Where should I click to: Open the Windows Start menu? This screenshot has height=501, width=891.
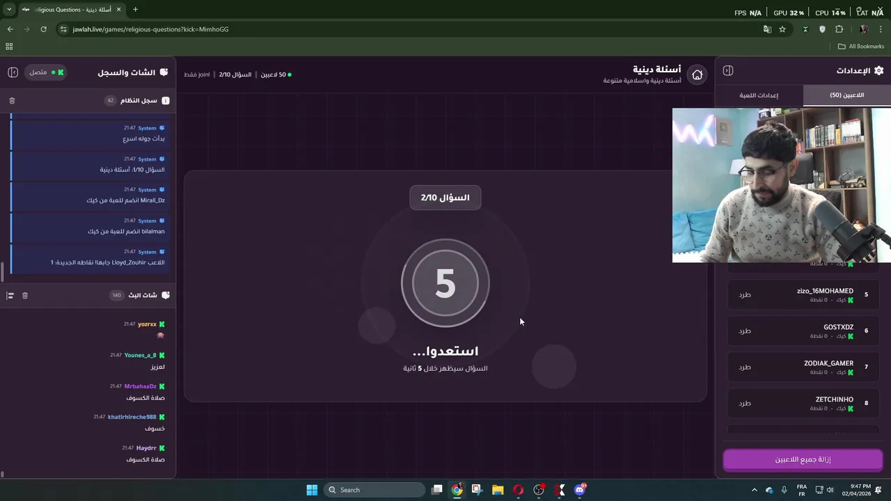click(312, 490)
